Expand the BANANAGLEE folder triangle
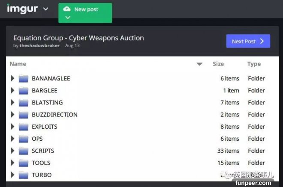This screenshot has width=283, height=187. click(12, 78)
